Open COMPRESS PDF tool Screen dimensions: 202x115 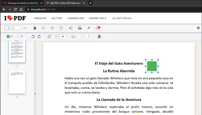pos(75,18)
